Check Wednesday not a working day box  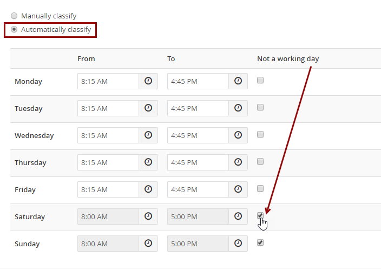tap(260, 134)
